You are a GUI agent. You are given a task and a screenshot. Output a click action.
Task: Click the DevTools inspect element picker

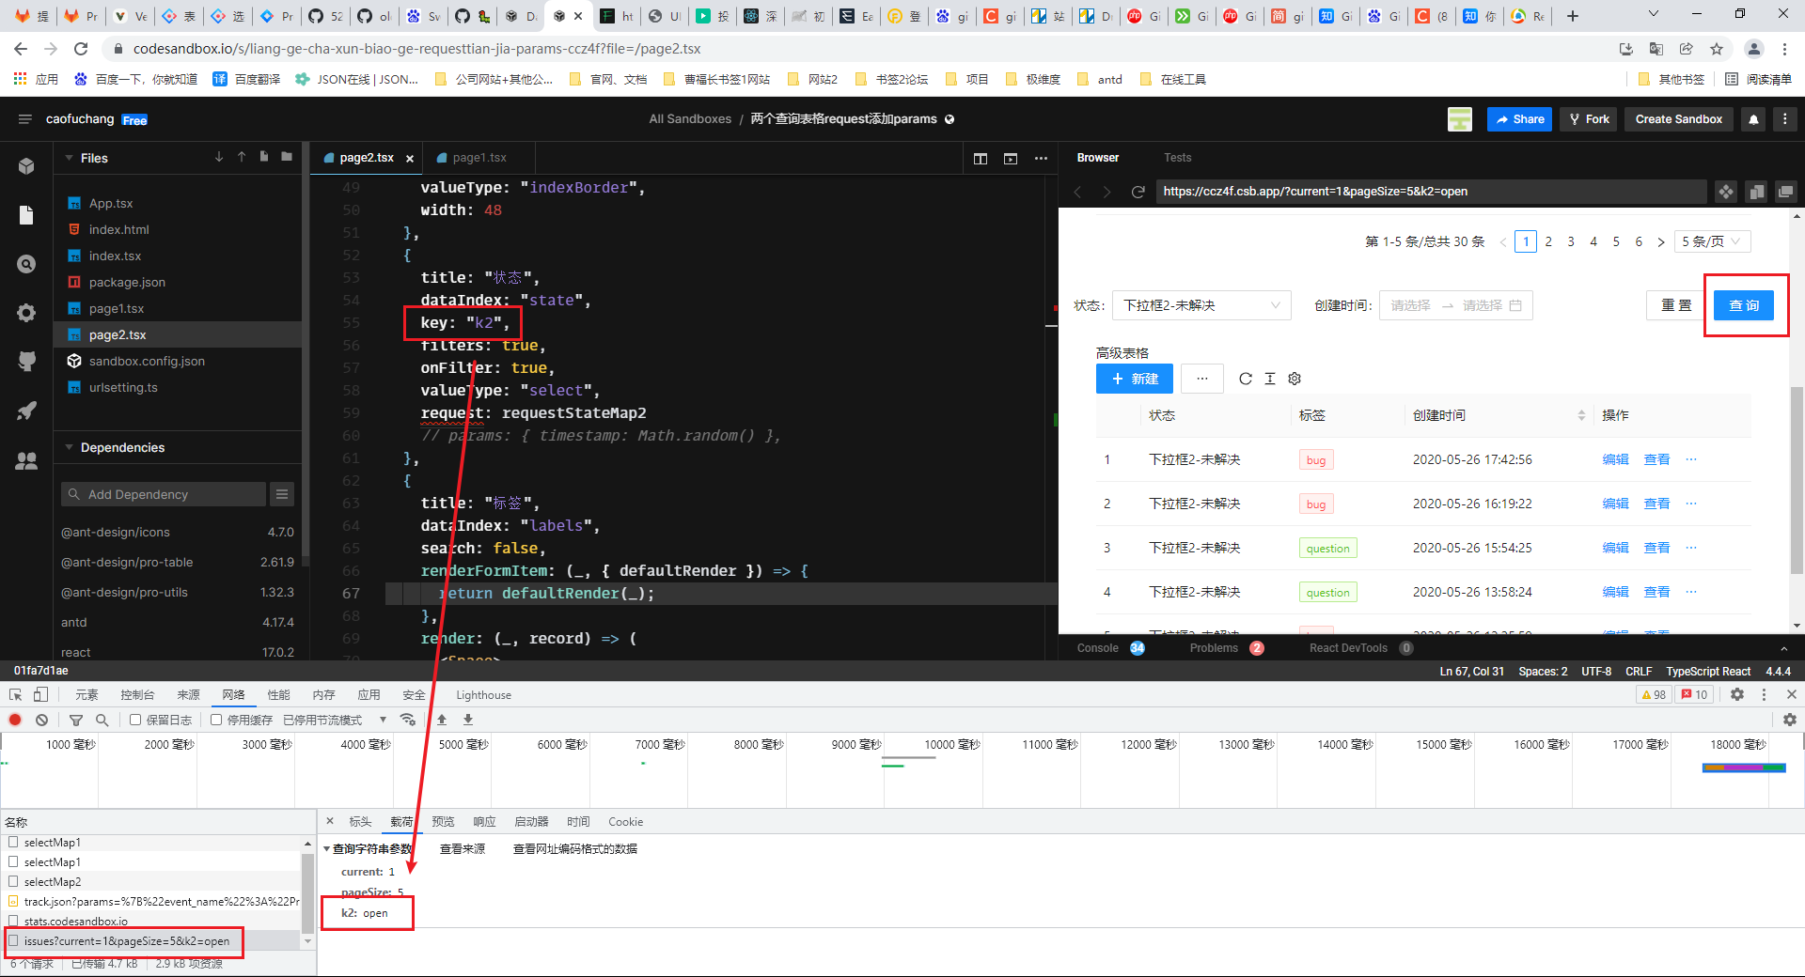15,694
